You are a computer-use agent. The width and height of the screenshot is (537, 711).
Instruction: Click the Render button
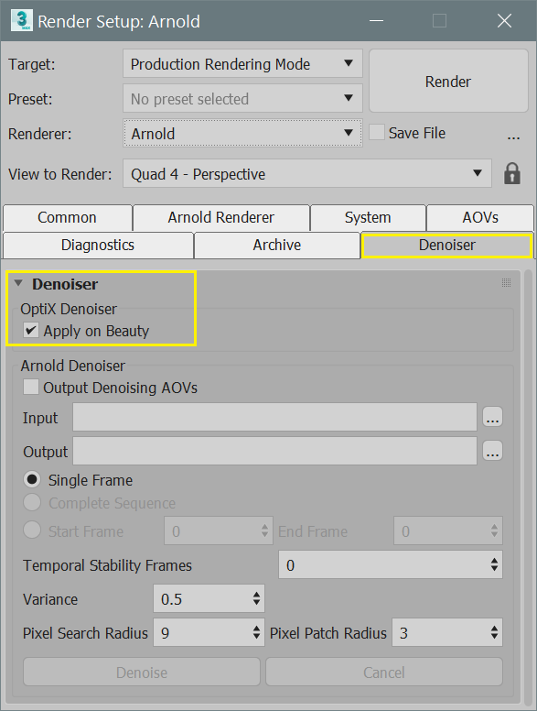[448, 82]
